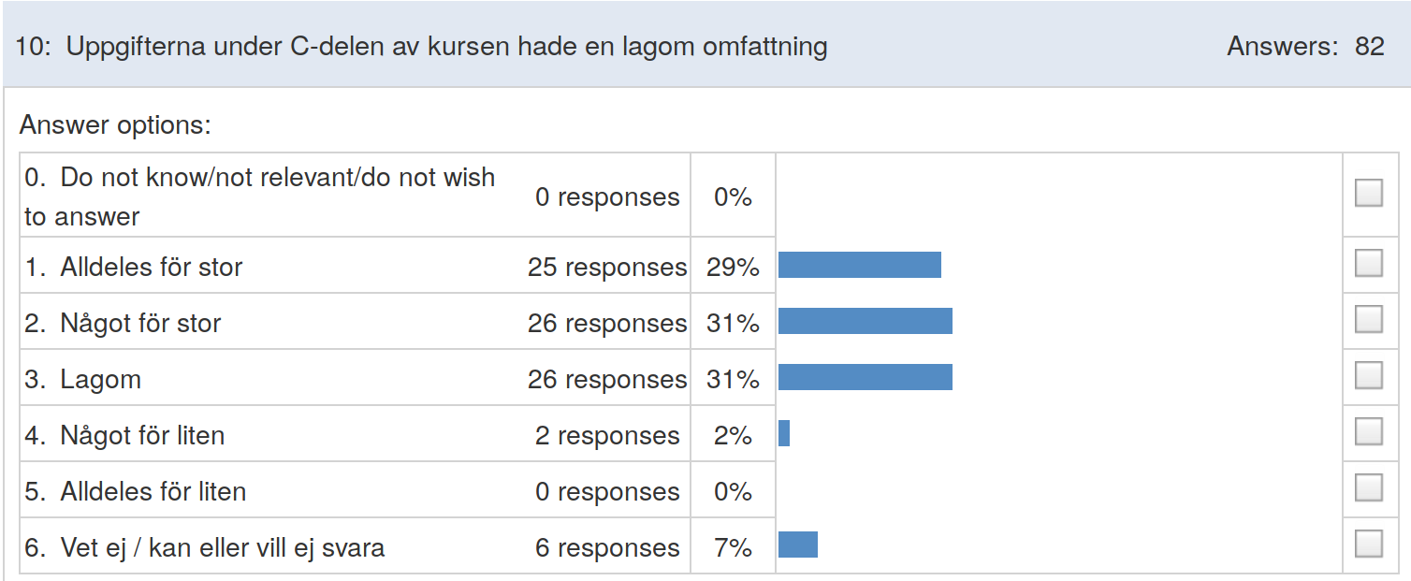Click the blue bar for 'Något för stor'
1411x581 pixels.
[x=866, y=321]
